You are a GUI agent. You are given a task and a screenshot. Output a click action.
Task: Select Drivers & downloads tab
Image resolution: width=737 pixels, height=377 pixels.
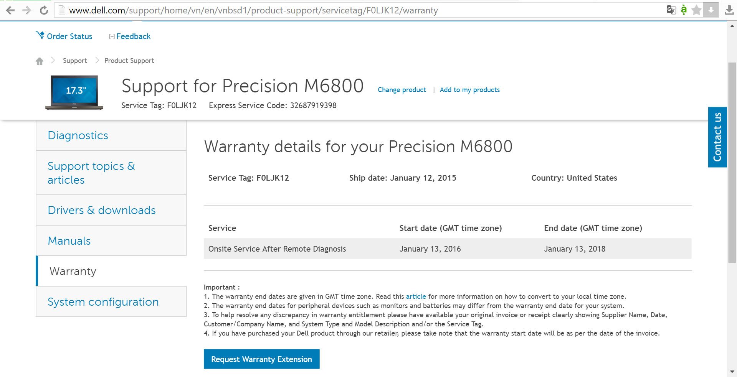(102, 210)
